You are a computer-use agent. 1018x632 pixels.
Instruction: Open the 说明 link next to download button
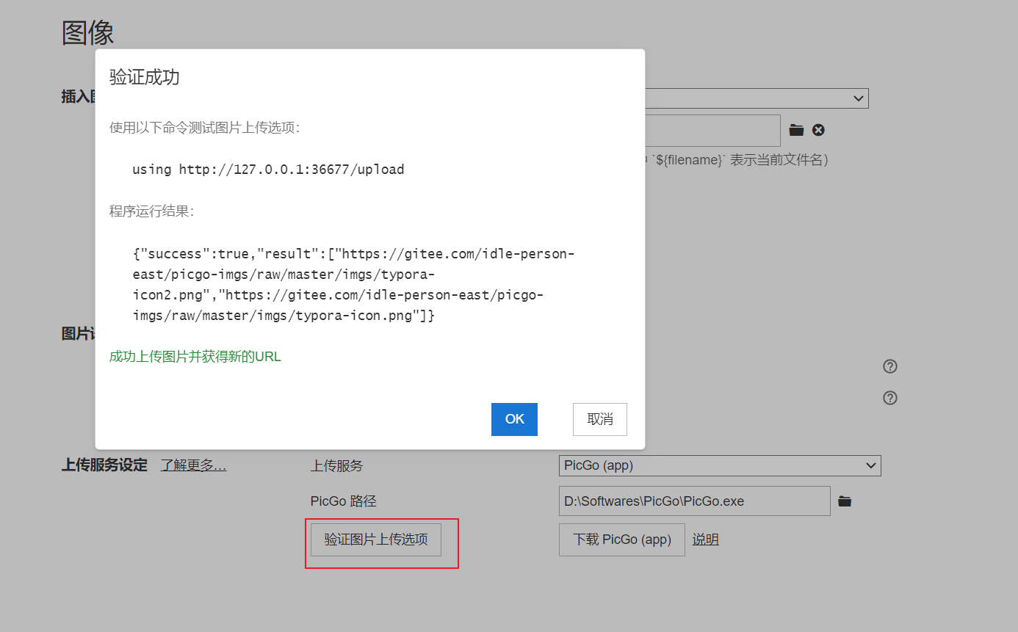click(x=705, y=539)
